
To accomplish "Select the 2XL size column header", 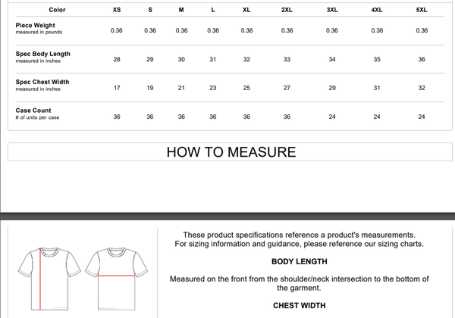I will coord(287,10).
